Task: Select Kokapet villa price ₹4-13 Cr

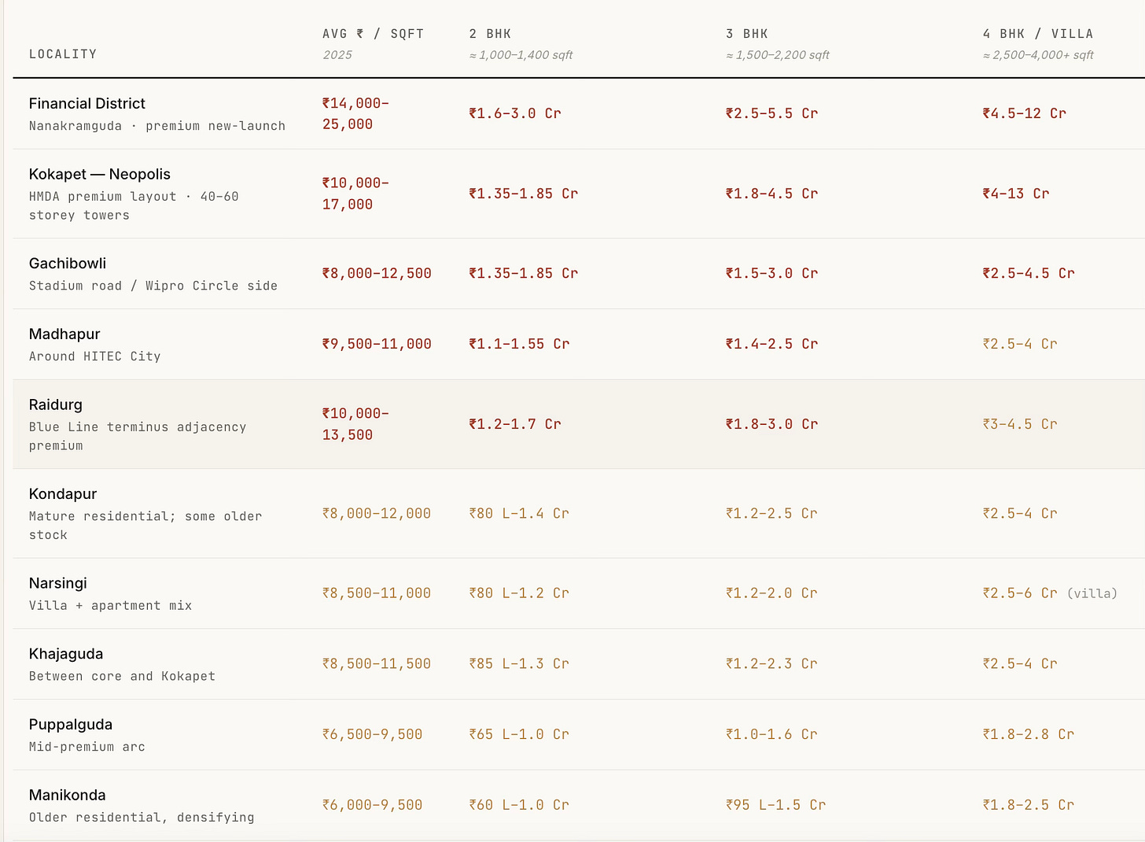Action: point(1016,194)
